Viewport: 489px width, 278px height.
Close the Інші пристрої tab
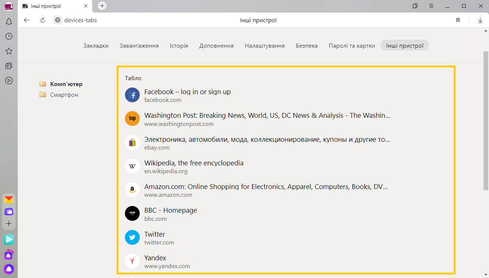86,6
